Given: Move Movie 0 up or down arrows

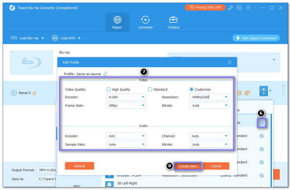Looking at the screenshot, I should coord(283,91).
